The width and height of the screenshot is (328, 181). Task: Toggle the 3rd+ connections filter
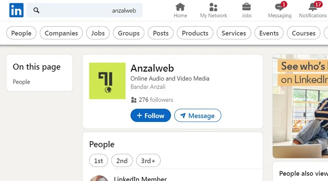148,160
